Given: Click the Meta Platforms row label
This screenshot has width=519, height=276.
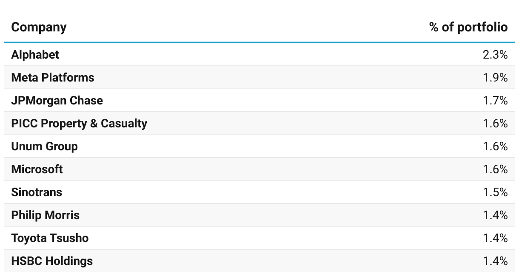Looking at the screenshot, I should point(52,78).
